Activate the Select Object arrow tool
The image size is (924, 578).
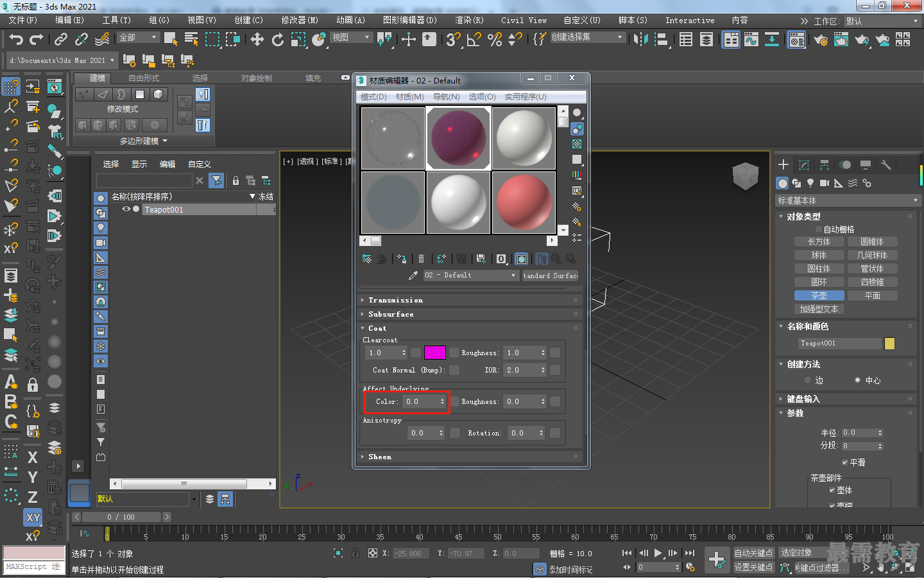tap(171, 39)
